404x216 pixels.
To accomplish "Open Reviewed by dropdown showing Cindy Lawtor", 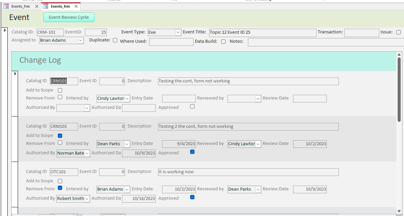I will coord(258,144).
